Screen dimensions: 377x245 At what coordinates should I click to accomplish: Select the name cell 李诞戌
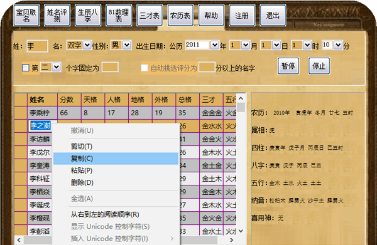point(40,205)
